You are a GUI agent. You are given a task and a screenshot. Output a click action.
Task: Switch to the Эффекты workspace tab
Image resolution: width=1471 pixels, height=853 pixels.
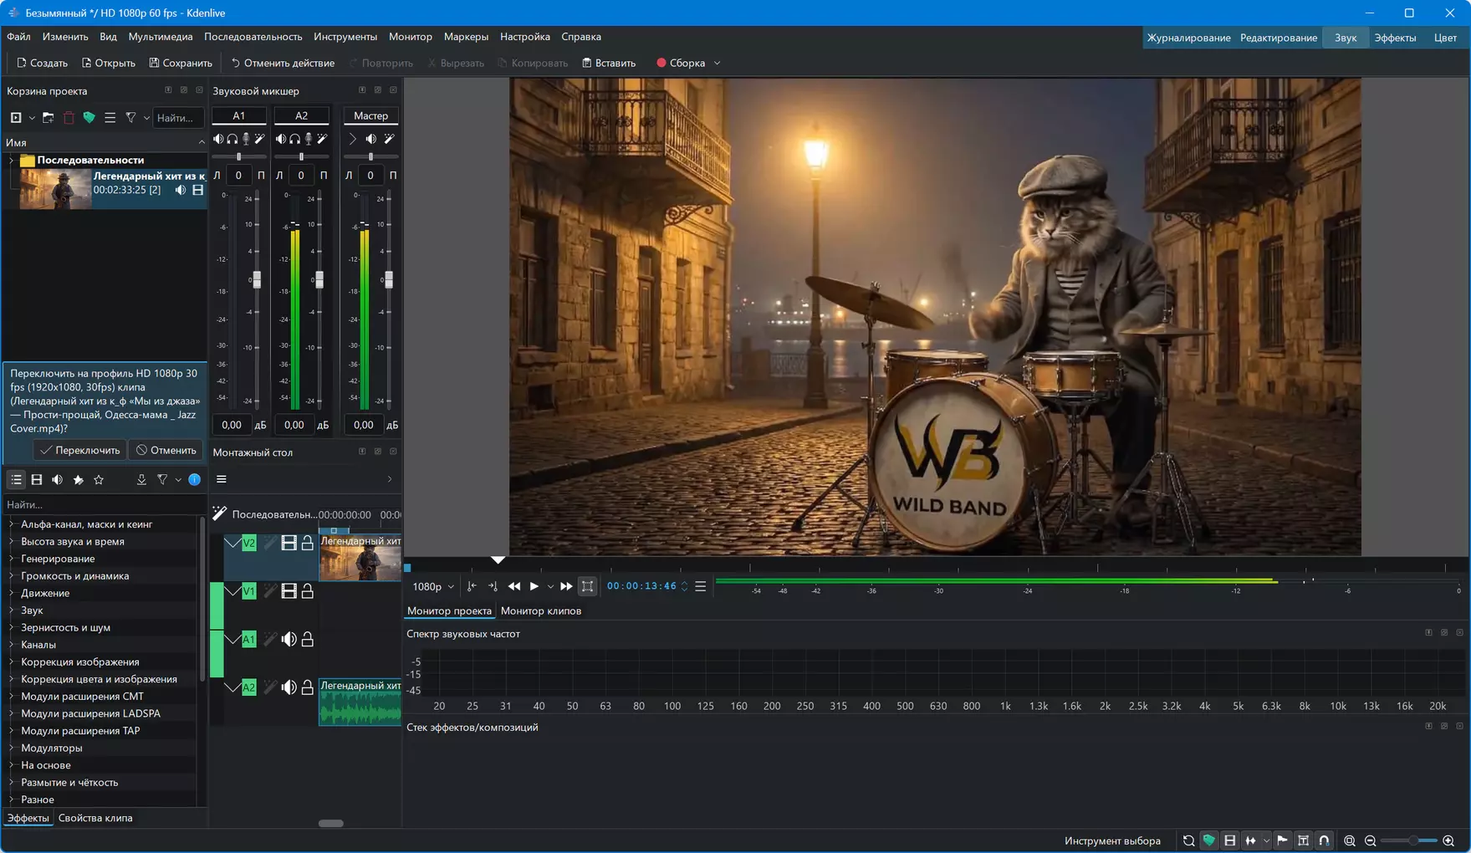1395,38
